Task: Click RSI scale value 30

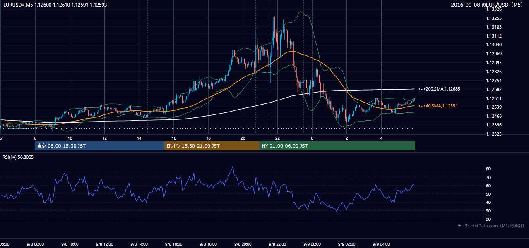Action: click(x=488, y=210)
